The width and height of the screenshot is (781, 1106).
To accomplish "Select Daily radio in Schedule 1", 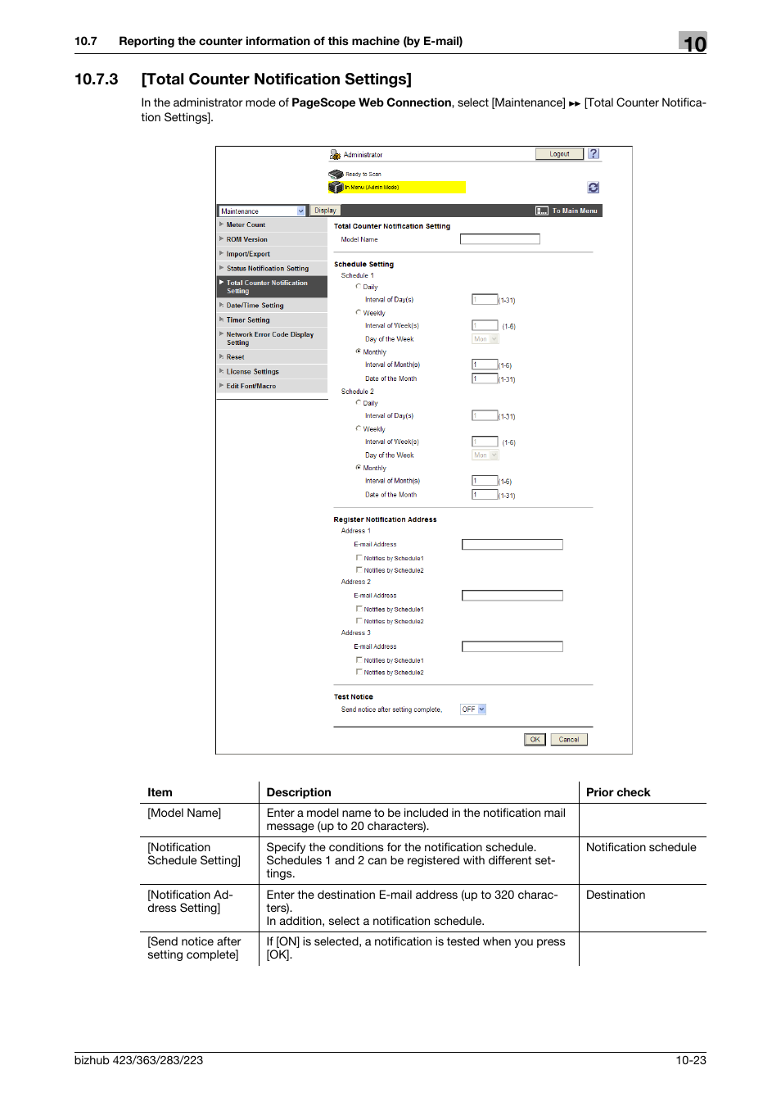I will pyautogui.click(x=358, y=287).
